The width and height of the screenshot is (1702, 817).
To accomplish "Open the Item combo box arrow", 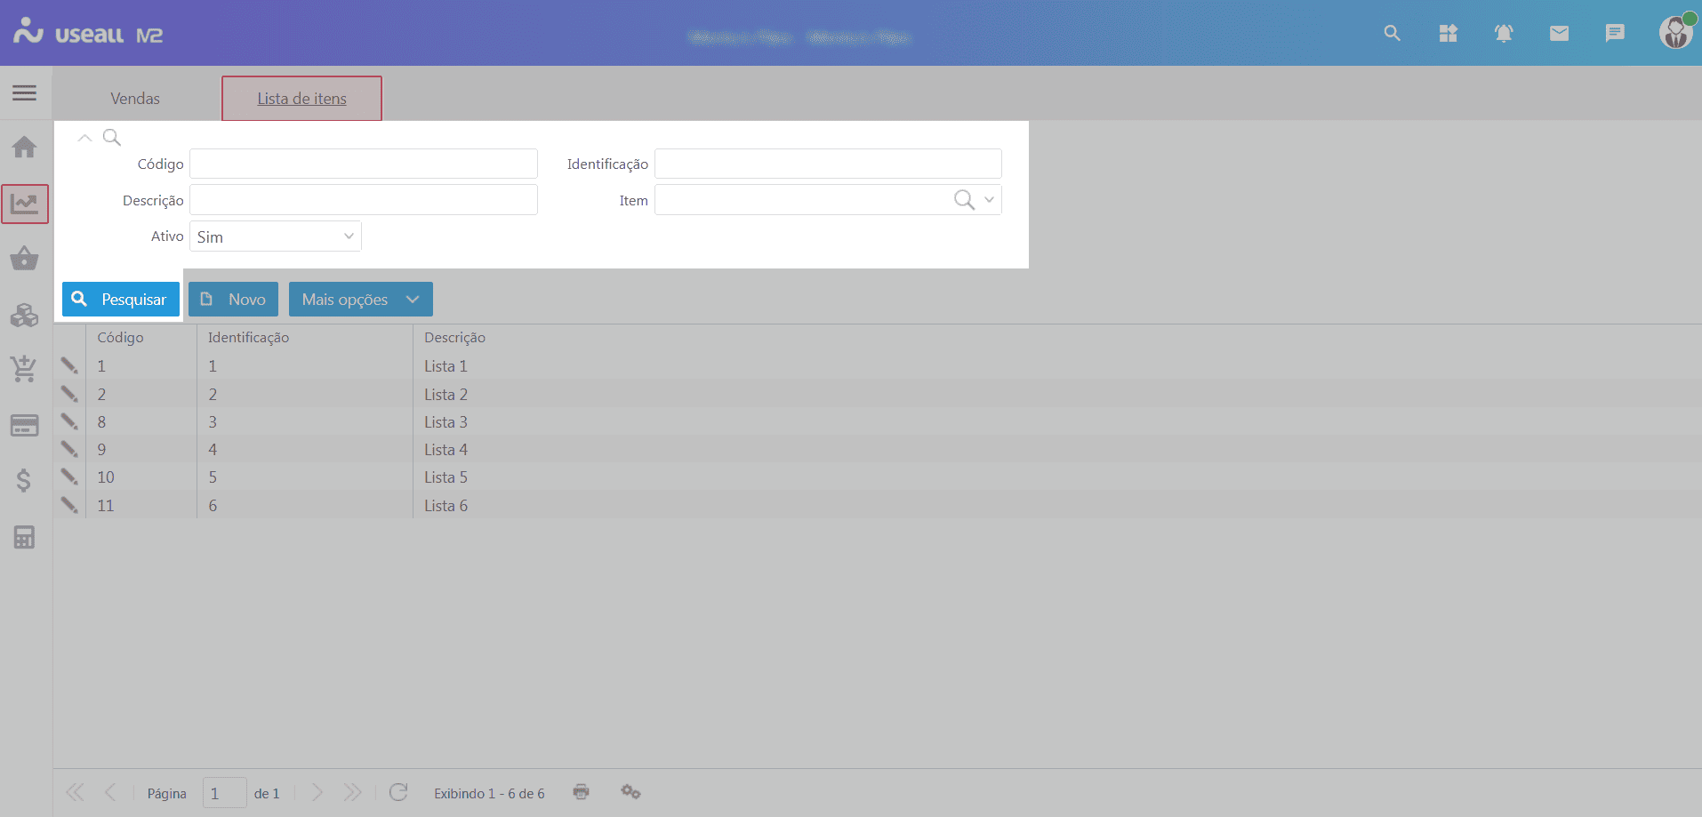I will pos(989,200).
